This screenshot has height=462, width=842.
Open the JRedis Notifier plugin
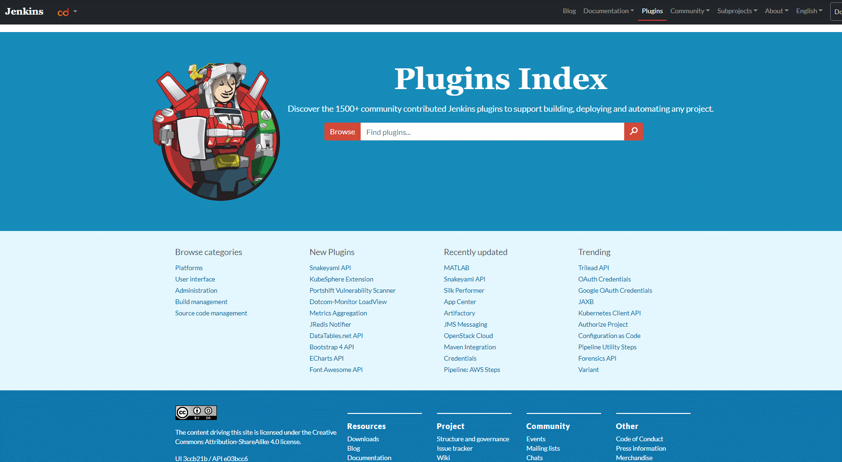point(330,324)
